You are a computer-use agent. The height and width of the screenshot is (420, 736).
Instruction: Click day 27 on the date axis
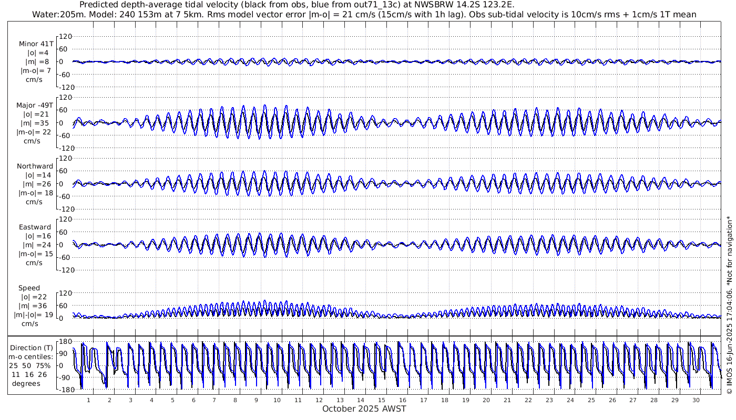coord(633,400)
